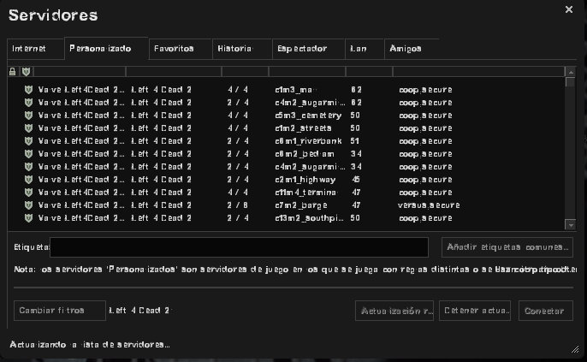Click shield icon of c5m3_cemetery server row
The width and height of the screenshot is (587, 362).
tap(28, 116)
